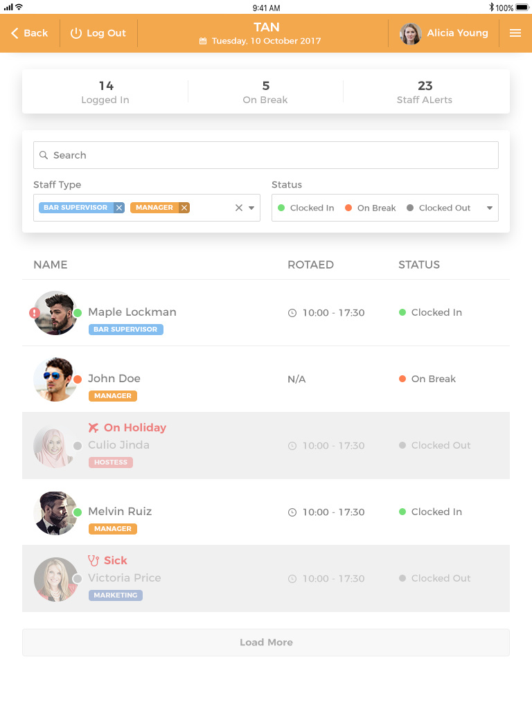Remove the Bar Supervisor filter tag
This screenshot has width=532, height=709.
(119, 208)
